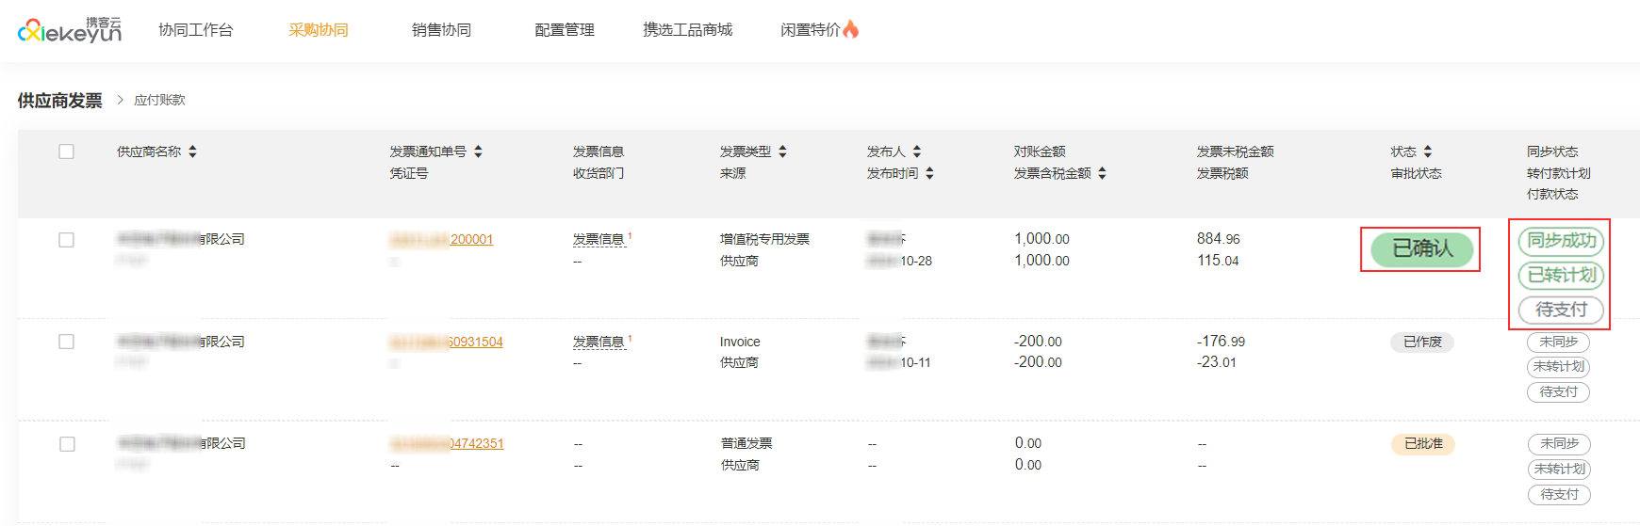Sort by 状态 column arrows

coord(1428,151)
